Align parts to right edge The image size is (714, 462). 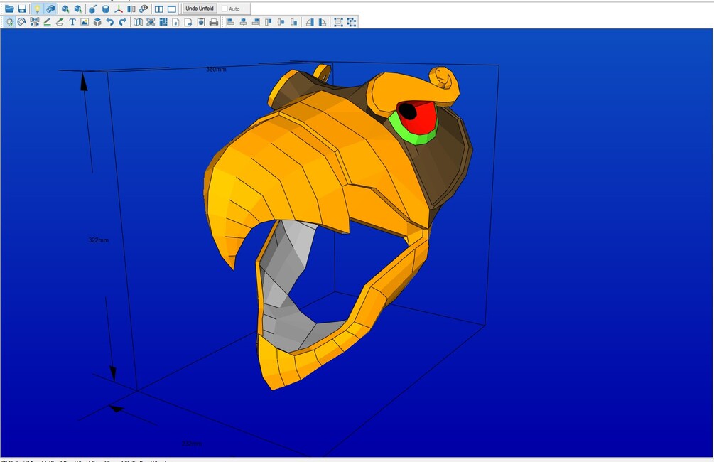pyautogui.click(x=256, y=22)
